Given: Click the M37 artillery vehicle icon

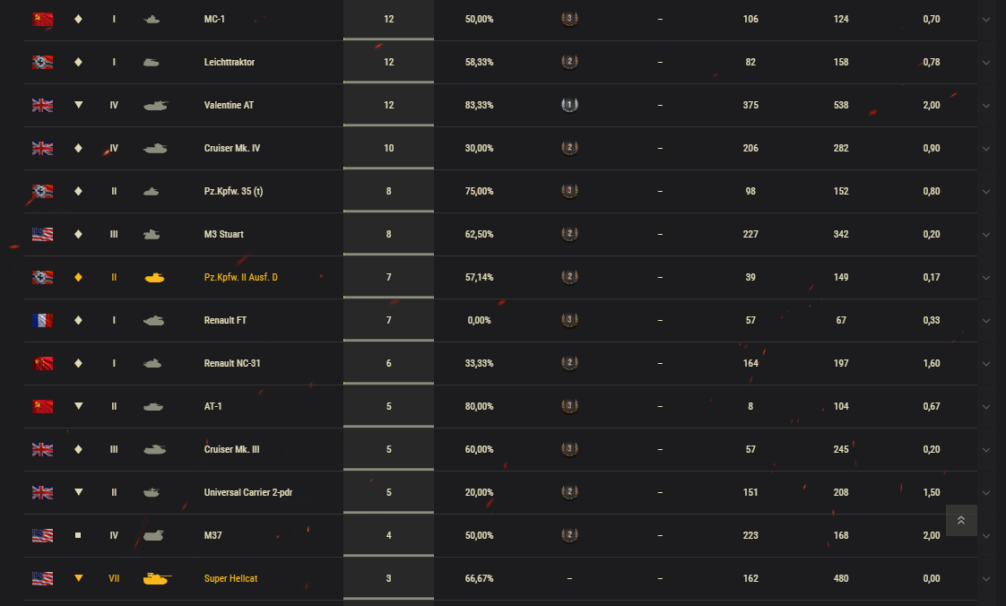Looking at the screenshot, I should click(153, 535).
